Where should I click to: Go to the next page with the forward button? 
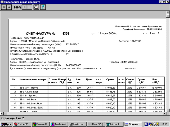[x=9, y=7]
